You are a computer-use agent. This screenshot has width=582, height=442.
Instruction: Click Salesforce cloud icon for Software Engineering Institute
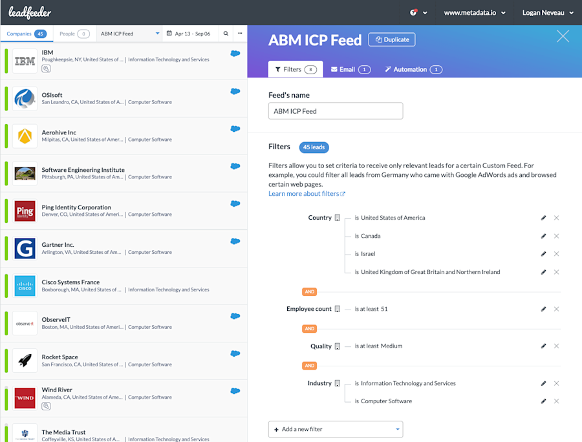pyautogui.click(x=235, y=166)
